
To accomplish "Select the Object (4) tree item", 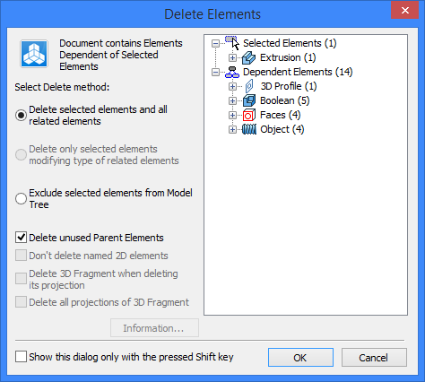I will [282, 129].
